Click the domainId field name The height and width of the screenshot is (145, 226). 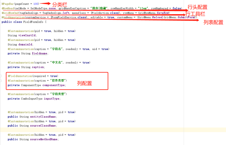(25, 44)
